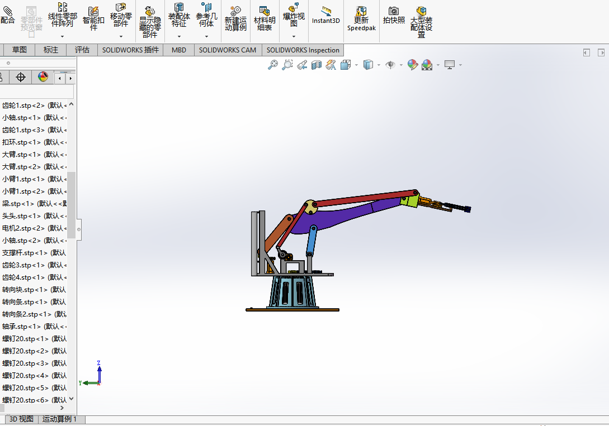The image size is (609, 426).
Task: Select 大臂.stp<1> component
Action: click(34, 154)
